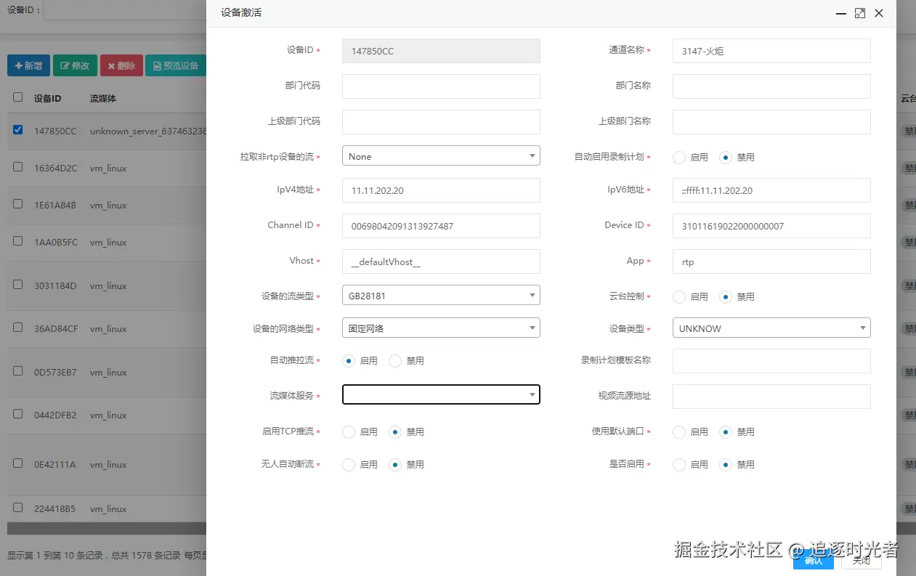Check the row checkbox for 224418B5
Viewport: 916px width, 576px height.
18,508
